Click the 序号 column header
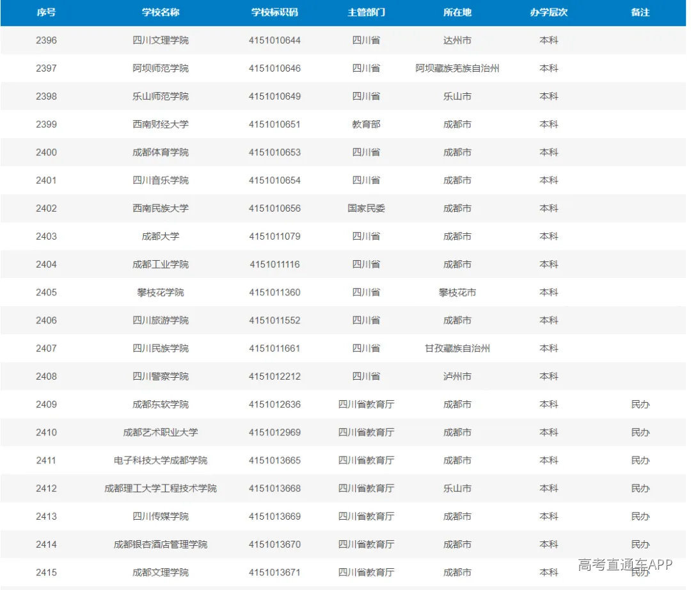This screenshot has height=590, width=691. pos(46,12)
